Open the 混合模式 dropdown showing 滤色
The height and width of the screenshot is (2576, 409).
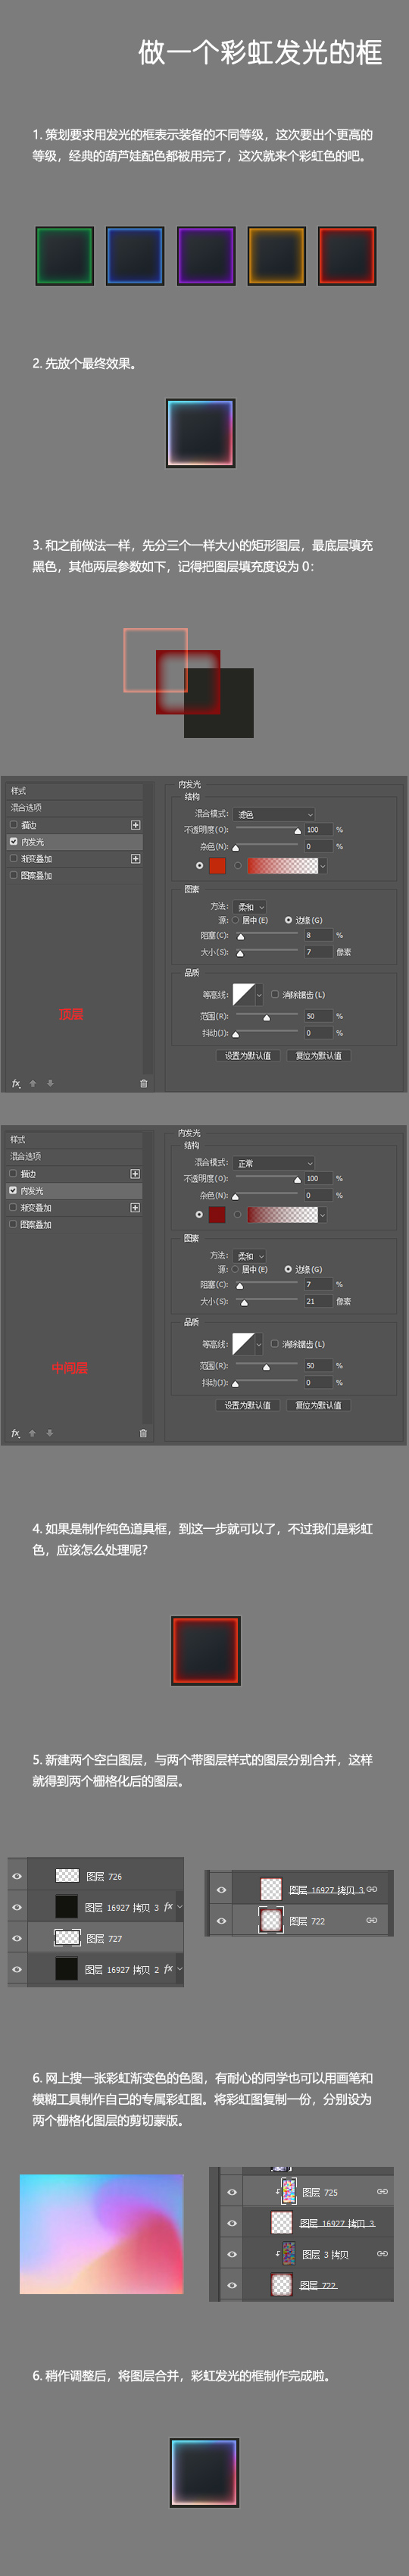coord(274,814)
